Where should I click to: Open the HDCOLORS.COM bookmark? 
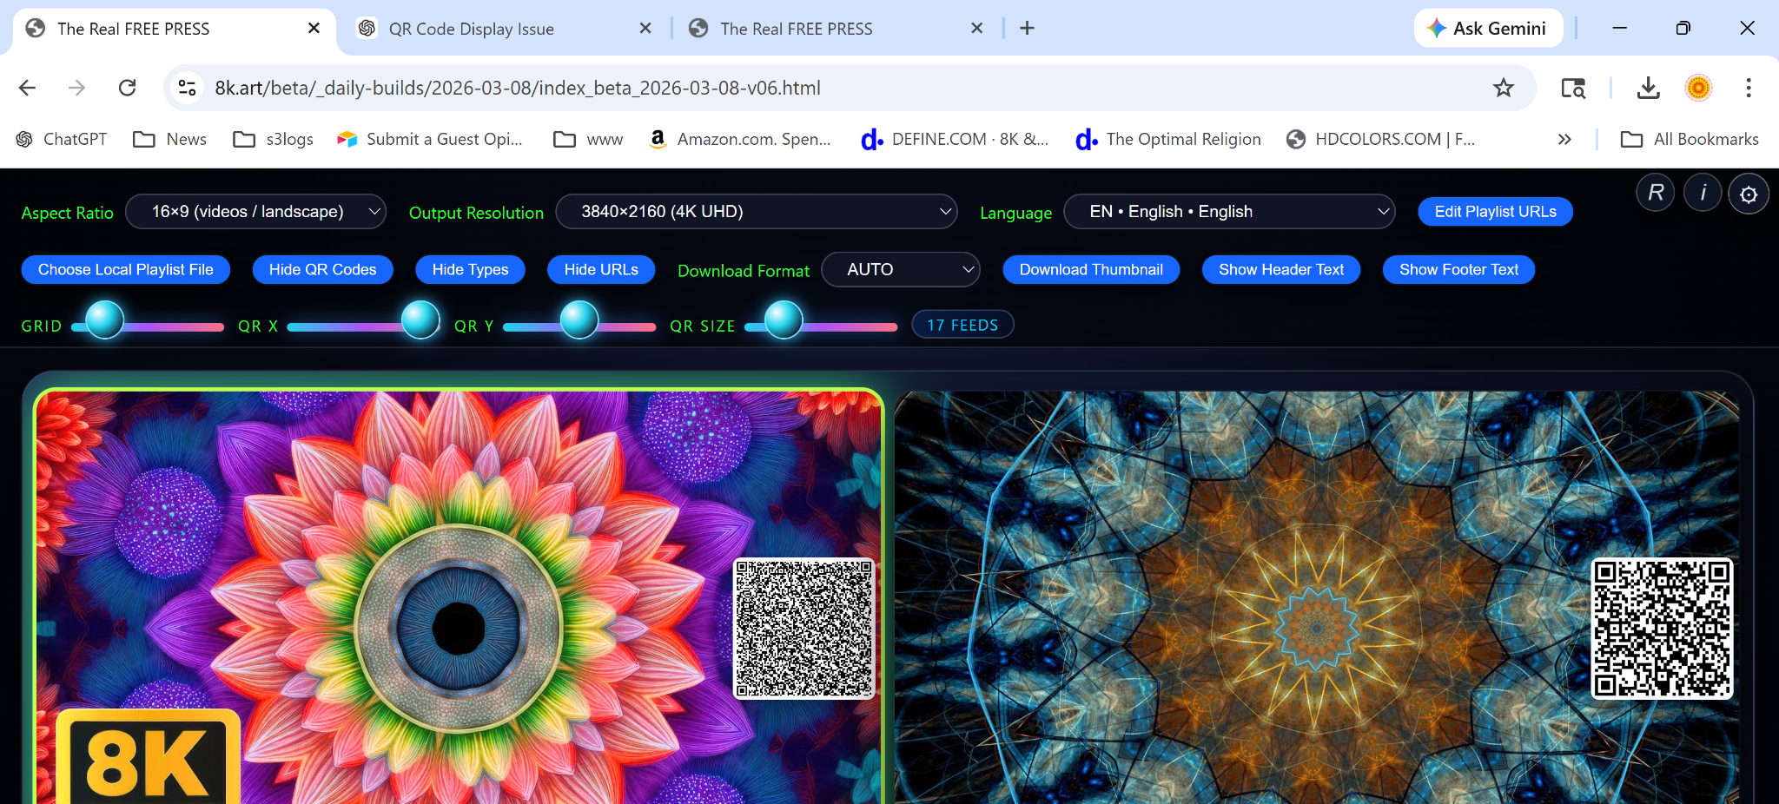(x=1381, y=139)
